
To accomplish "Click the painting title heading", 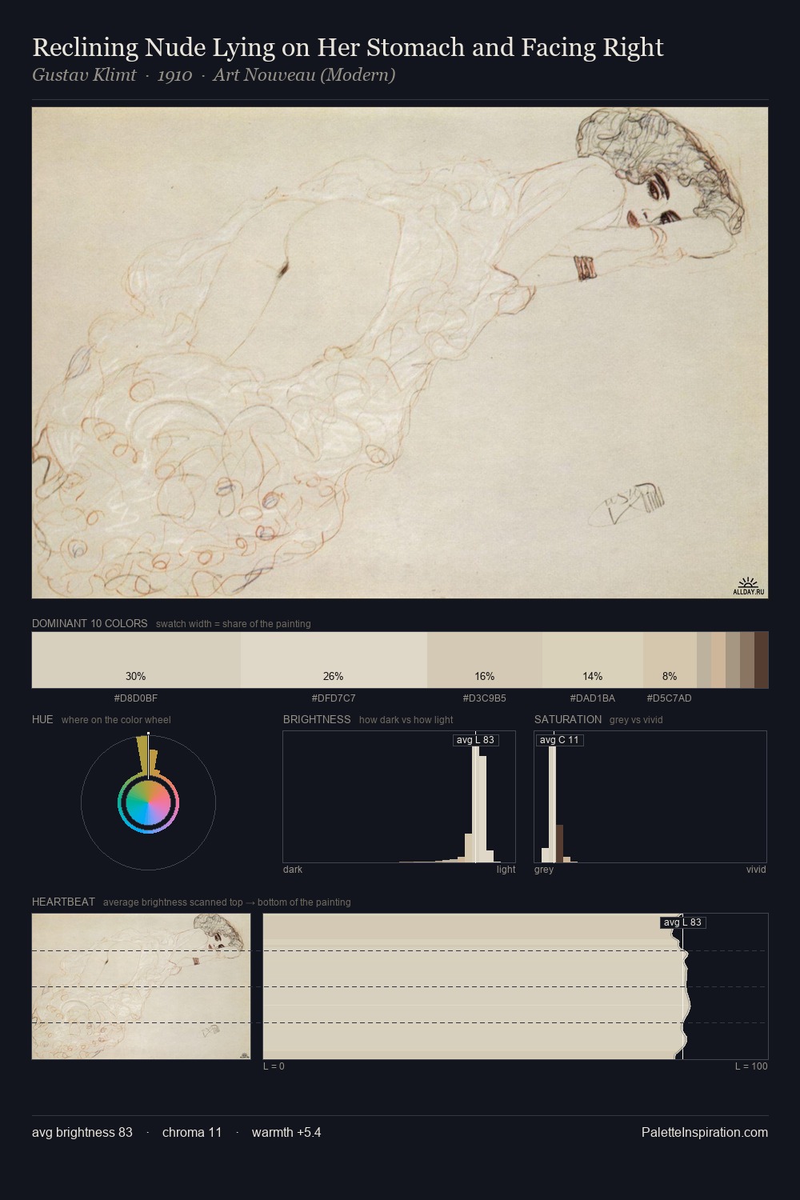I will tap(348, 48).
